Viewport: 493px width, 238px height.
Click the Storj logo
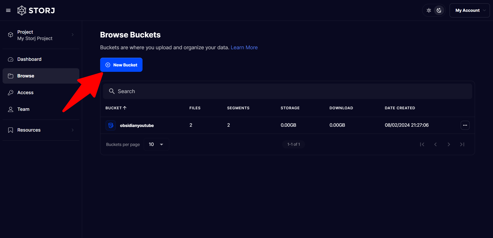[36, 11]
